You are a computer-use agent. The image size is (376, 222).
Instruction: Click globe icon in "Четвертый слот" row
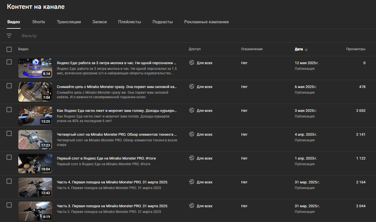[192, 134]
